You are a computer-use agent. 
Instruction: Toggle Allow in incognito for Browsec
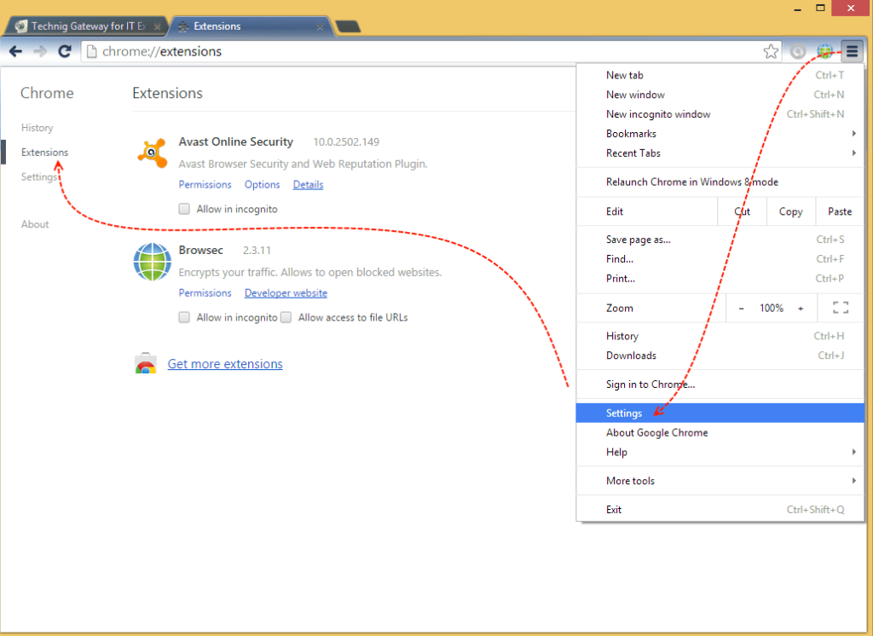click(183, 316)
